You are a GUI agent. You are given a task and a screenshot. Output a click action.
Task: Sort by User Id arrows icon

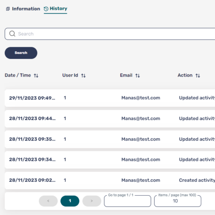83,76
